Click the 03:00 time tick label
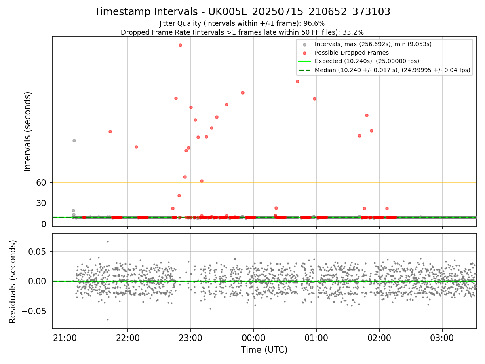Image resolution: width=485 pixels, height=364 pixels. click(442, 337)
